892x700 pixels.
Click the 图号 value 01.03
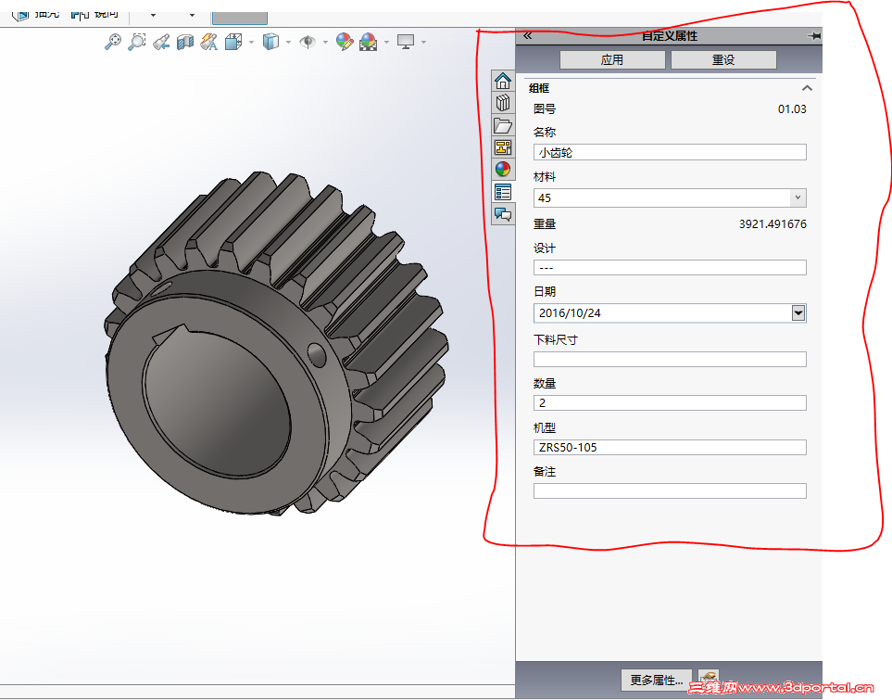792,108
